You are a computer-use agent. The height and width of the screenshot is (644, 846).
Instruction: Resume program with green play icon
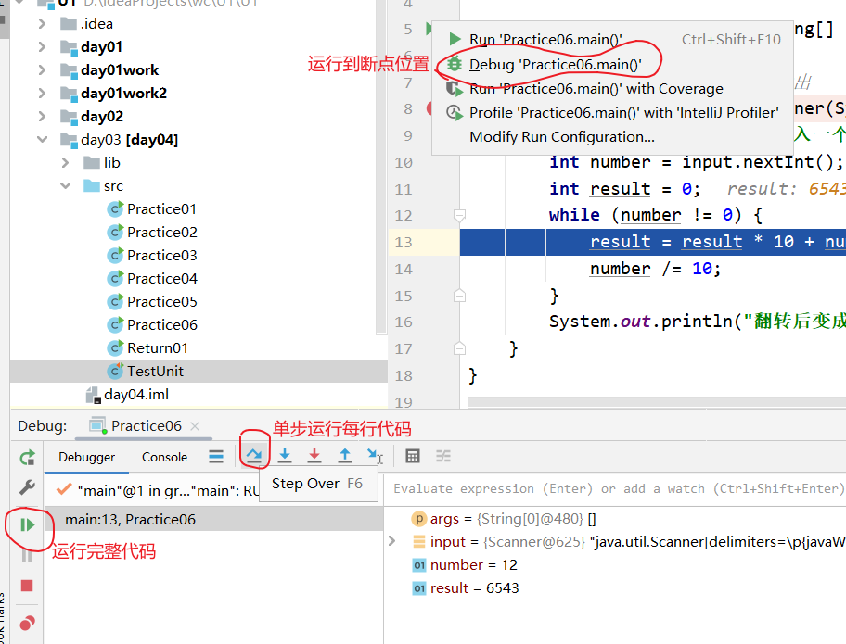27,524
